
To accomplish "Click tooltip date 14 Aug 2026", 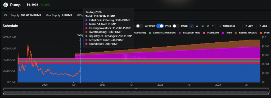I will coord(93,12).
